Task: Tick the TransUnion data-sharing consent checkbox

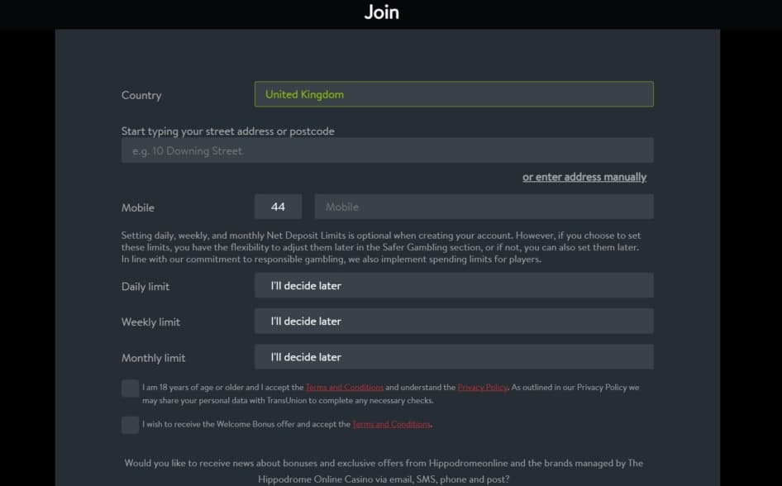Action: click(130, 387)
